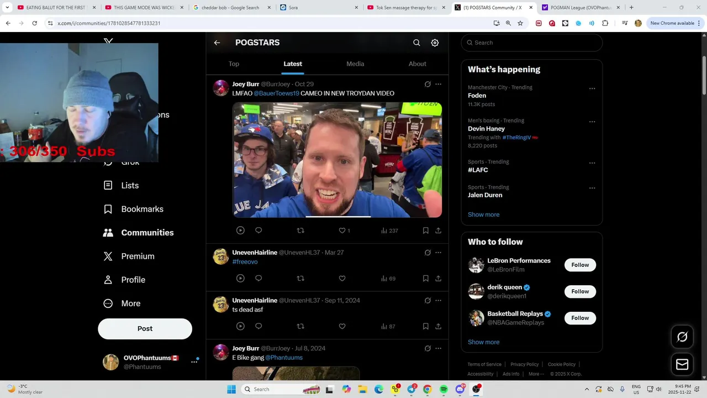Switch to the Latest tab
This screenshot has width=707, height=398.
point(293,64)
